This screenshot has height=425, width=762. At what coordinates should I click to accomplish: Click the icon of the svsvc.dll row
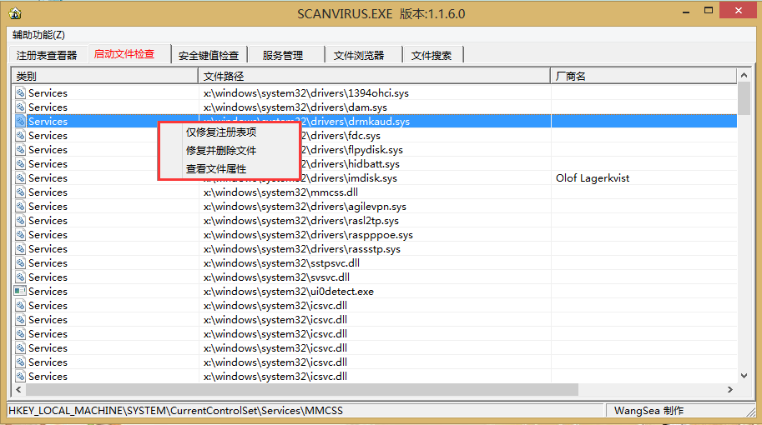pyautogui.click(x=20, y=277)
